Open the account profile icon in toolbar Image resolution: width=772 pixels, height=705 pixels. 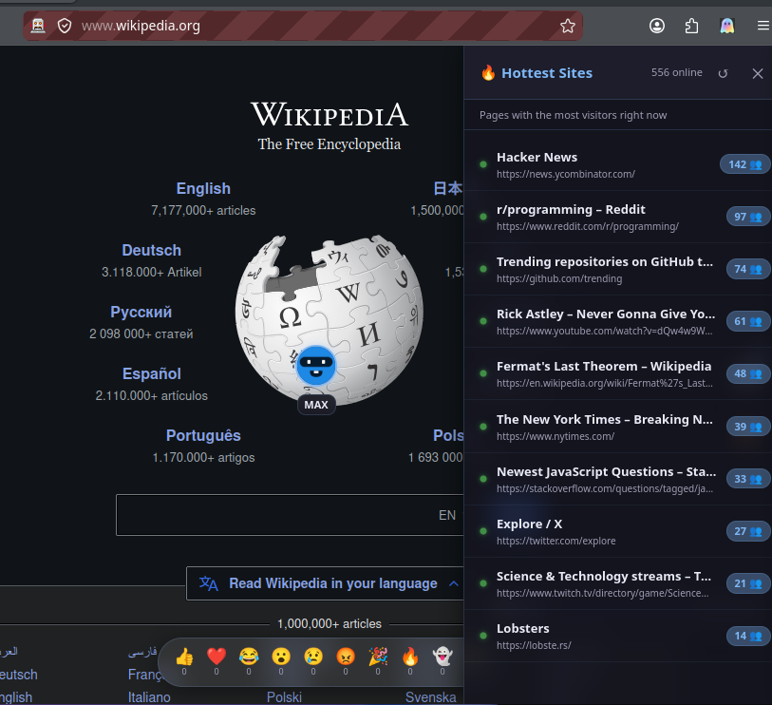tap(657, 26)
